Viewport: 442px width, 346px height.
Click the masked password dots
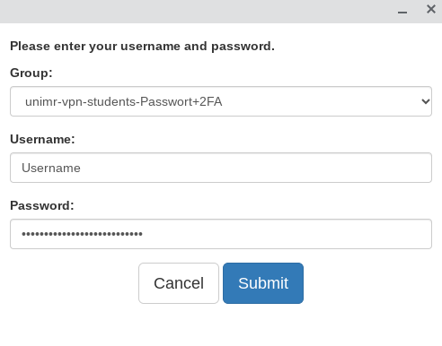pyautogui.click(x=82, y=234)
